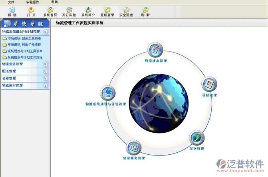268x177 pixels.
Task: Select the 仓储管理 sidebar header text
Action: point(9,78)
